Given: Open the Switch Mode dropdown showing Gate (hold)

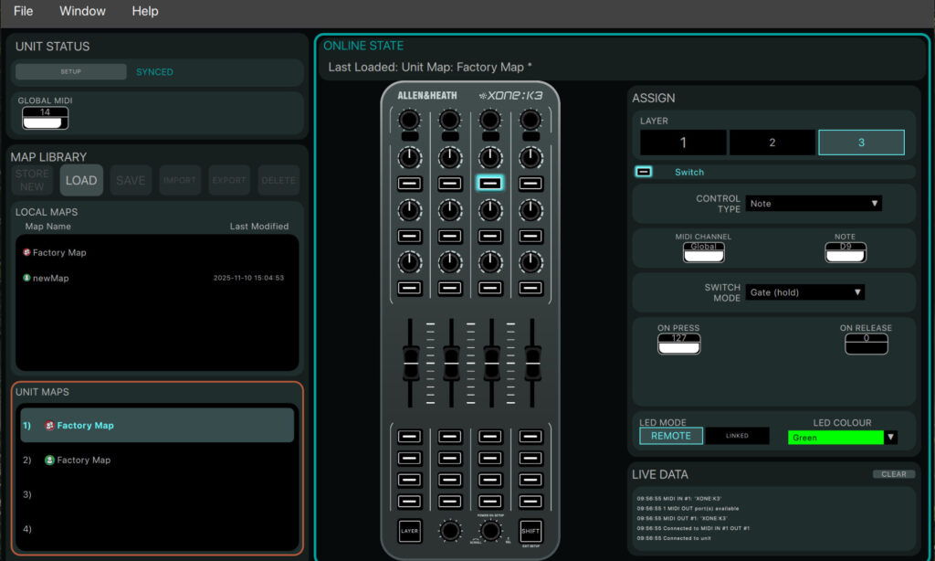Looking at the screenshot, I should (x=804, y=291).
